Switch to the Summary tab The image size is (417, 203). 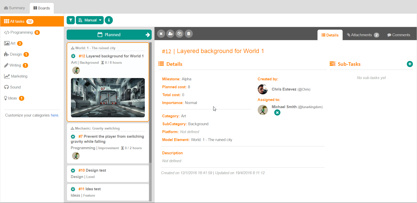pyautogui.click(x=15, y=8)
